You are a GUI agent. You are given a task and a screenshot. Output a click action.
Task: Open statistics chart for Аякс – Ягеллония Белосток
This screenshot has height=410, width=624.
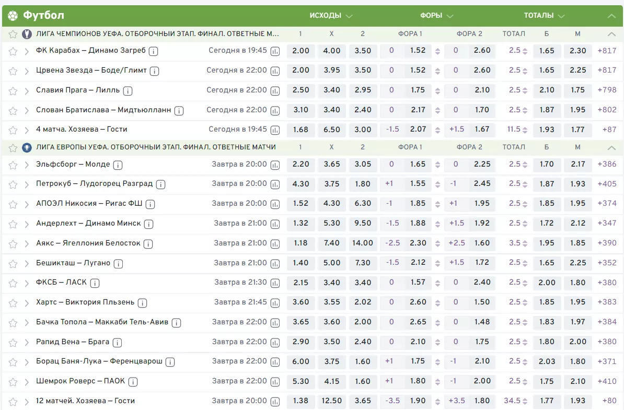[x=275, y=244]
